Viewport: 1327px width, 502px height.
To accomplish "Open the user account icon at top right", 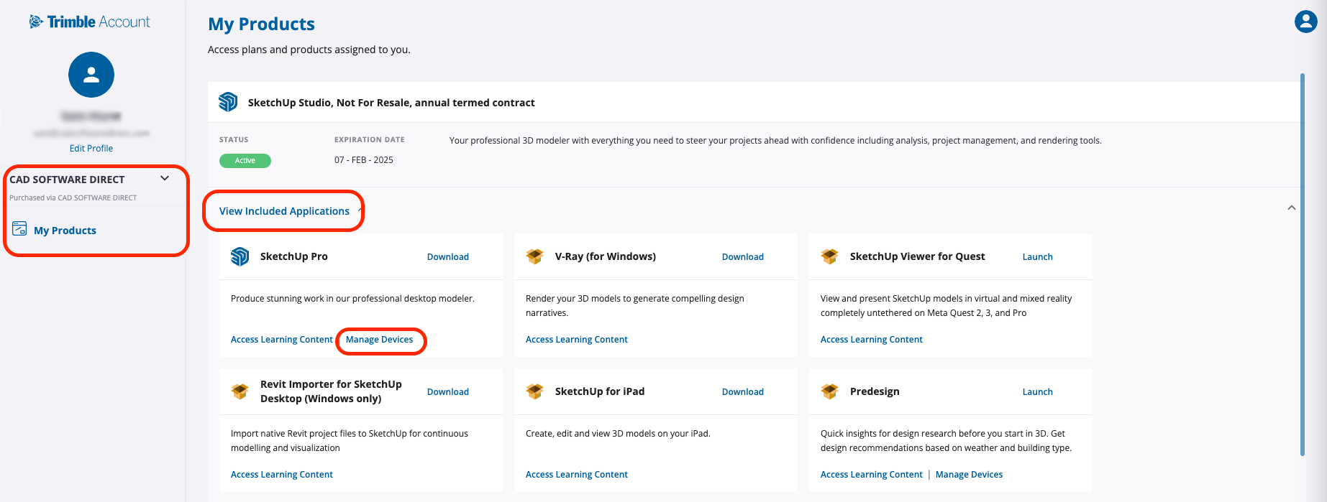I will click(1305, 22).
